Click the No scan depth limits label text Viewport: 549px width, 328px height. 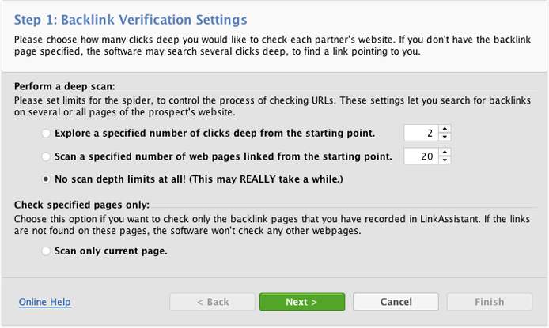(x=199, y=179)
